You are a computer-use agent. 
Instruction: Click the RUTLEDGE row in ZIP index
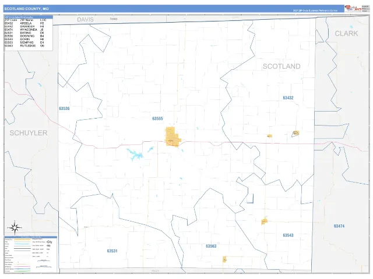tap(24, 45)
